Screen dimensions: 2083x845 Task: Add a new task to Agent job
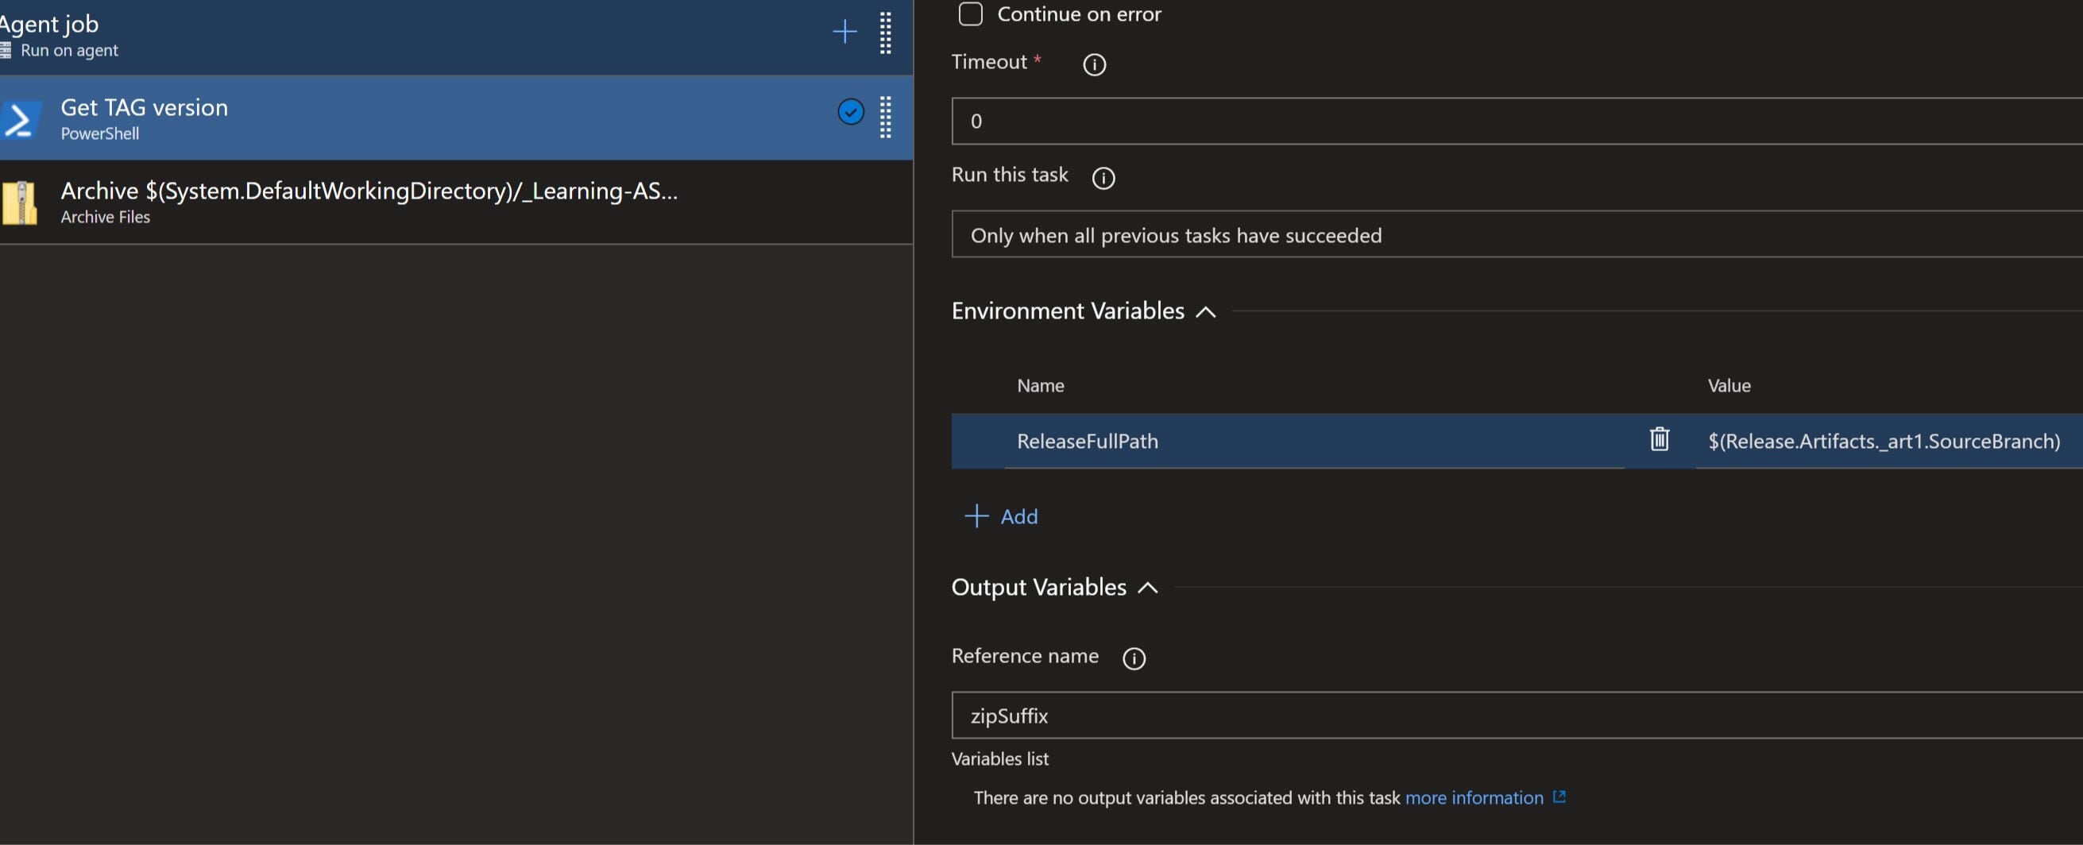pos(844,32)
